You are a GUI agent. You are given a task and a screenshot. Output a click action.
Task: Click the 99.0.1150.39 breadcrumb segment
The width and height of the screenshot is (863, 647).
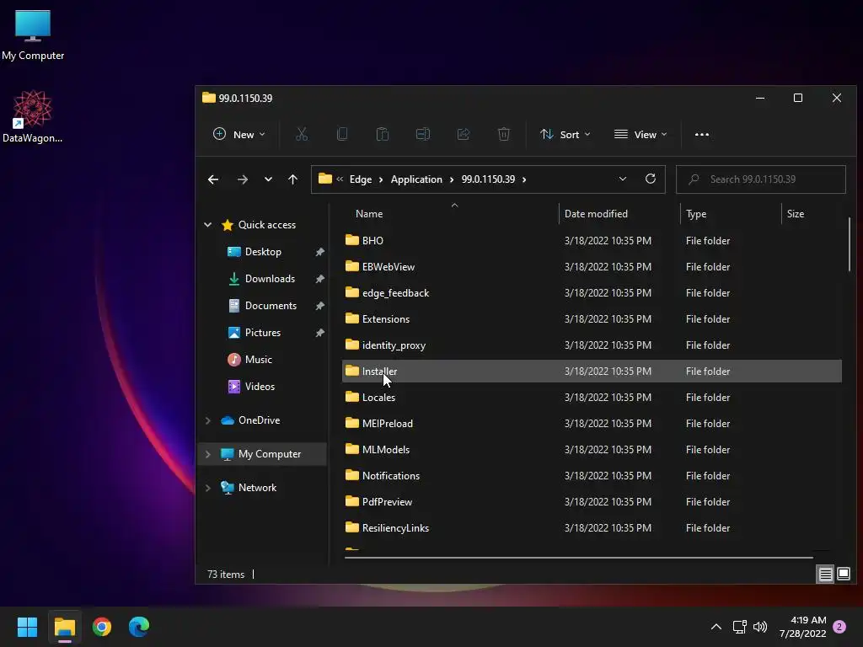coord(488,179)
